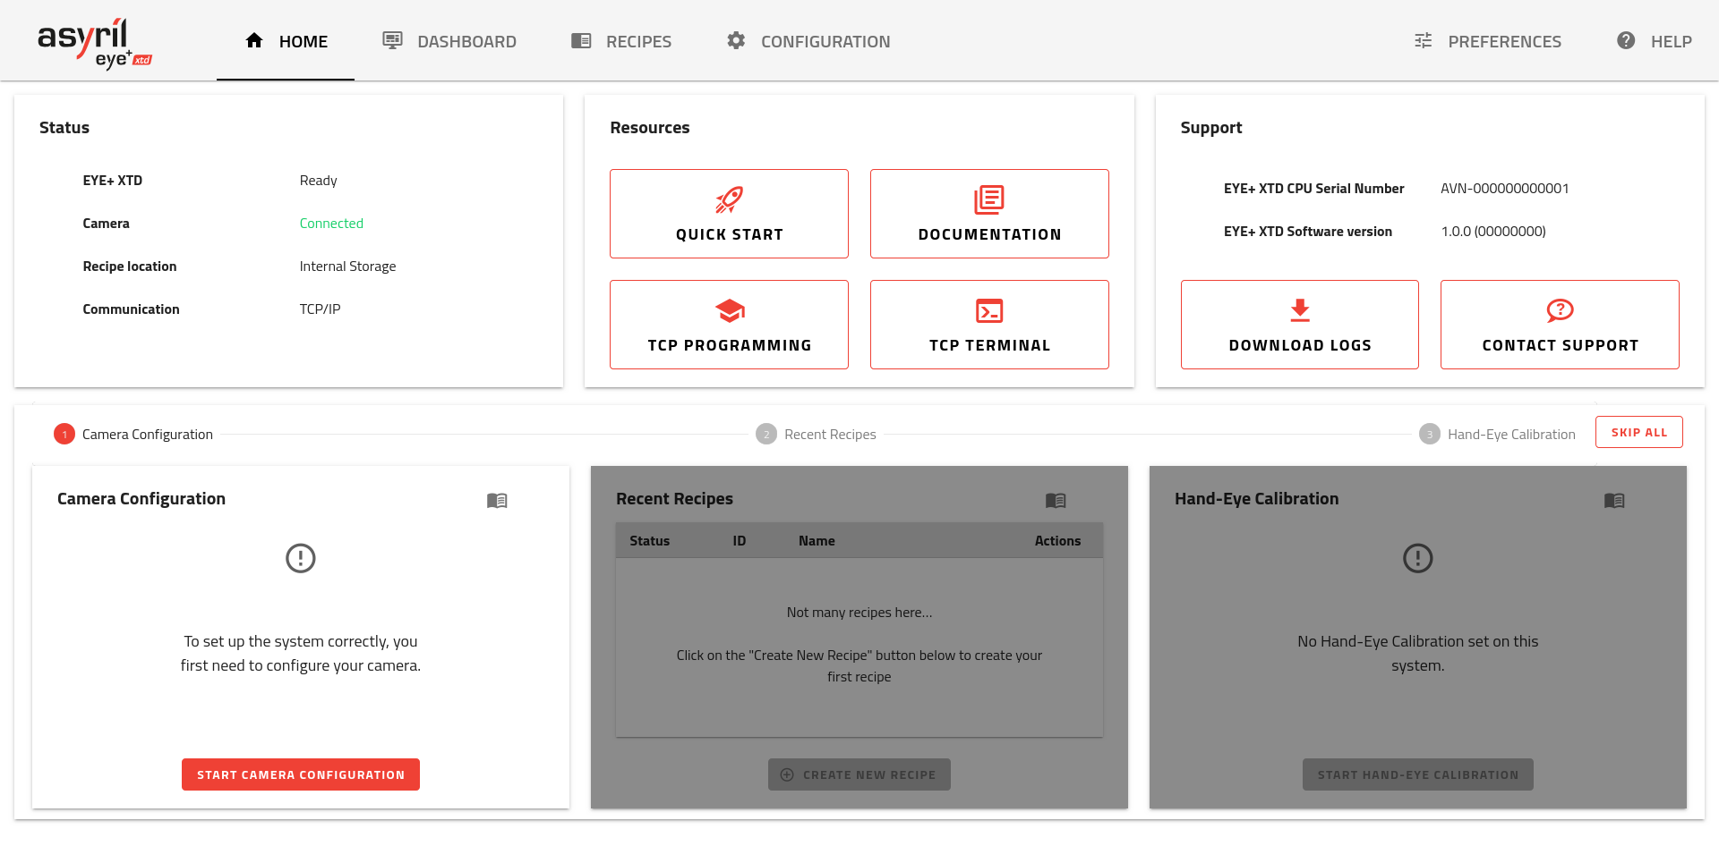Click START HAND-EYE CALIBRATION button
Viewport: 1719px width, 863px height.
(x=1418, y=774)
